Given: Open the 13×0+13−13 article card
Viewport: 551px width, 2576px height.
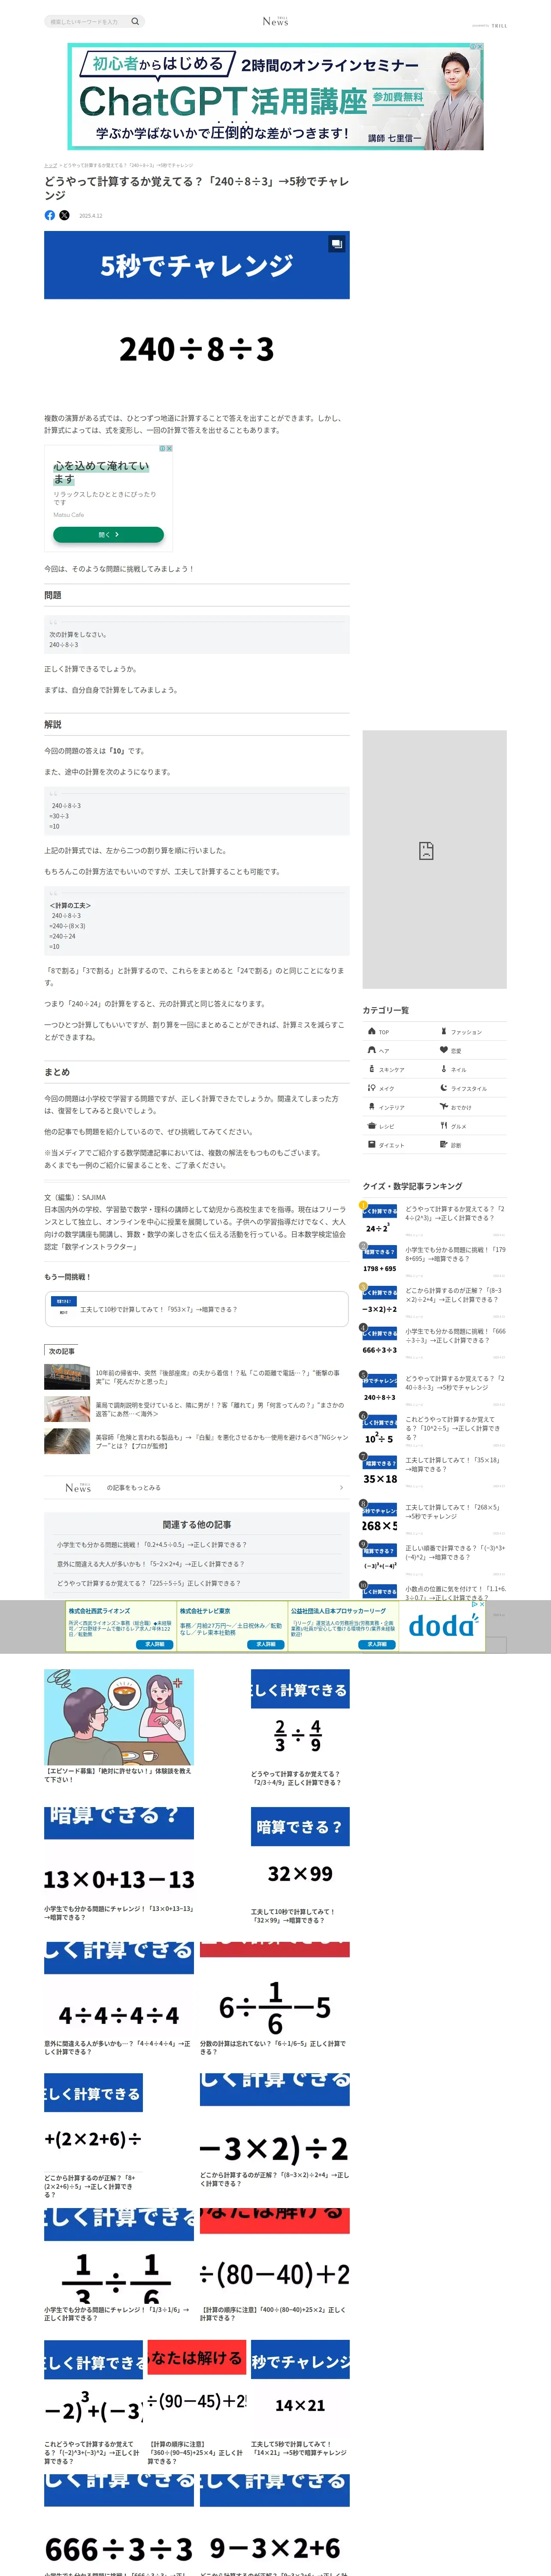Looking at the screenshot, I should pyautogui.click(x=119, y=1865).
